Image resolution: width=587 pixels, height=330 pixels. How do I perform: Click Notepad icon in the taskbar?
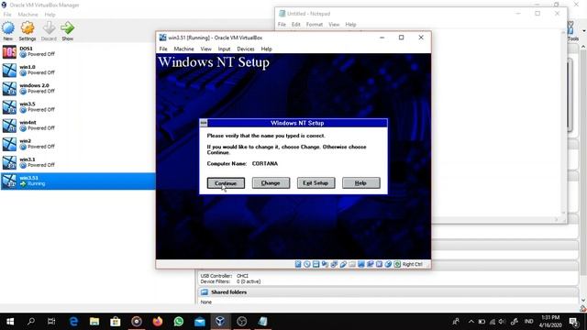[262, 322]
